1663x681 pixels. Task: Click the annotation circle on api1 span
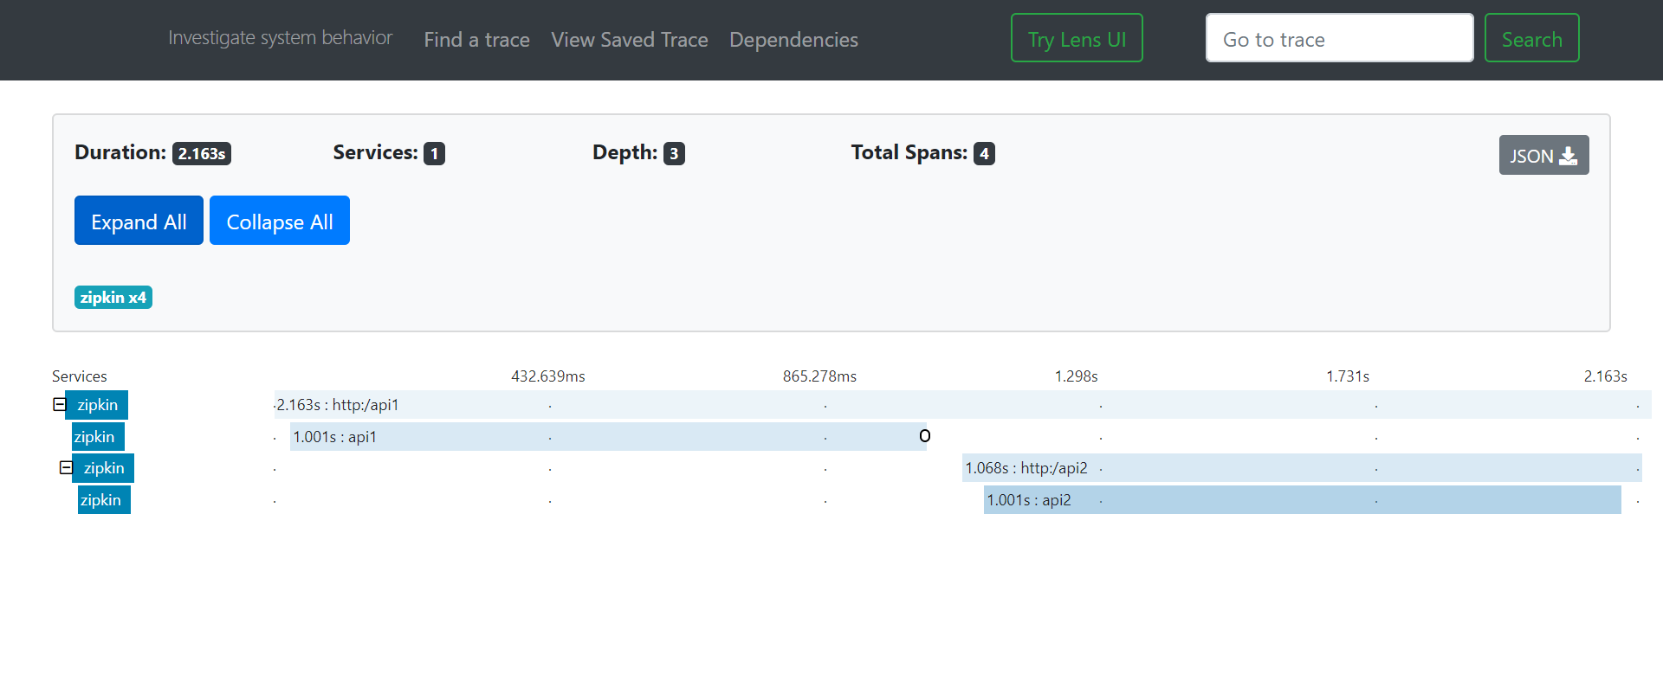[925, 436]
